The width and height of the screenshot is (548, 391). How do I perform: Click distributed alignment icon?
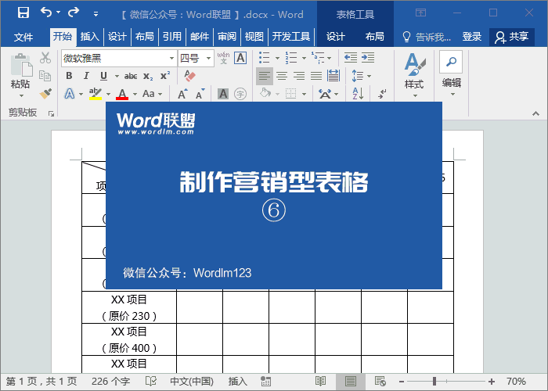[333, 76]
